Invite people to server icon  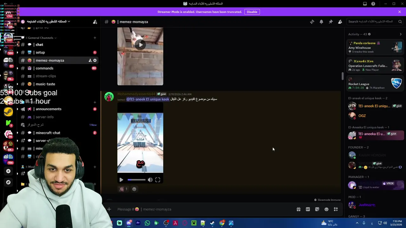point(95,22)
